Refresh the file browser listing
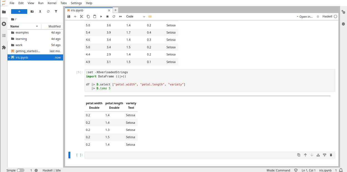The width and height of the screenshot is (347, 172). point(48,11)
